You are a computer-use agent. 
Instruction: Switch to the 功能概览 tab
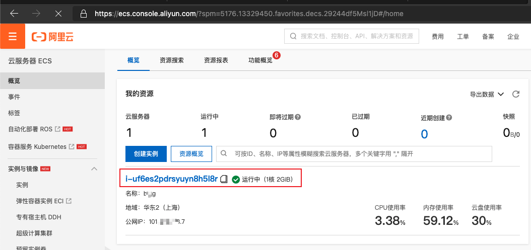point(260,60)
